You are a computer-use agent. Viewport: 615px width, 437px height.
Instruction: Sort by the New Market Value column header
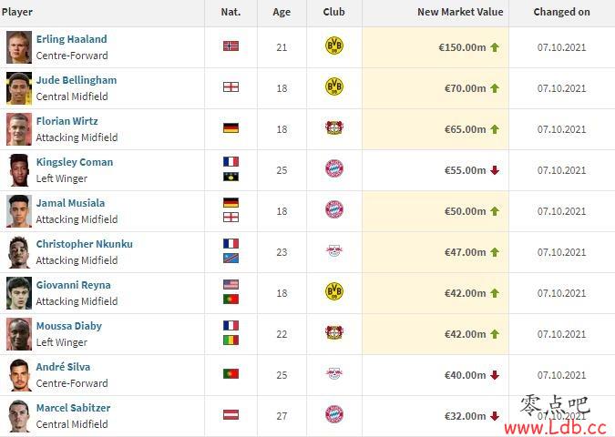click(x=460, y=12)
